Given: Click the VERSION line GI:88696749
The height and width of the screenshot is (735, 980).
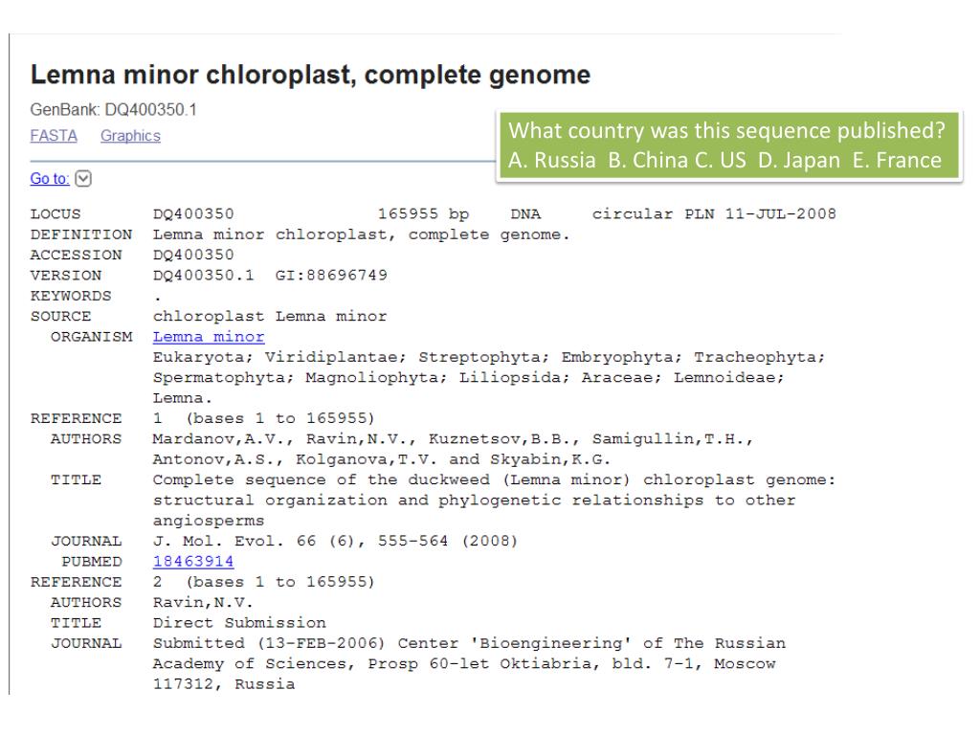Looking at the screenshot, I should (331, 276).
